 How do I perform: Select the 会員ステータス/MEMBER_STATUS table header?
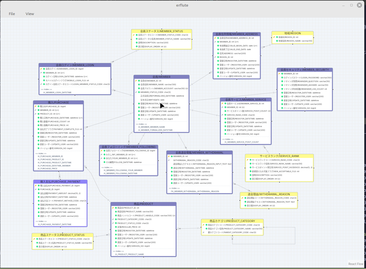[x=162, y=31]
